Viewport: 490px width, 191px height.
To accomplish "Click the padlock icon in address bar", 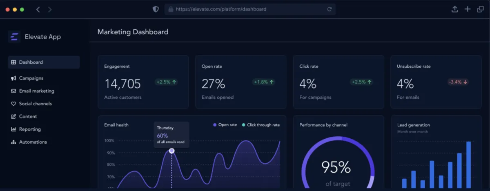I will pyautogui.click(x=171, y=9).
